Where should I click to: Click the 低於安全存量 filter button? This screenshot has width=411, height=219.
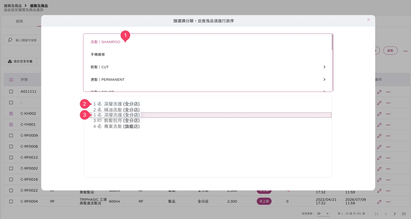[20, 61]
